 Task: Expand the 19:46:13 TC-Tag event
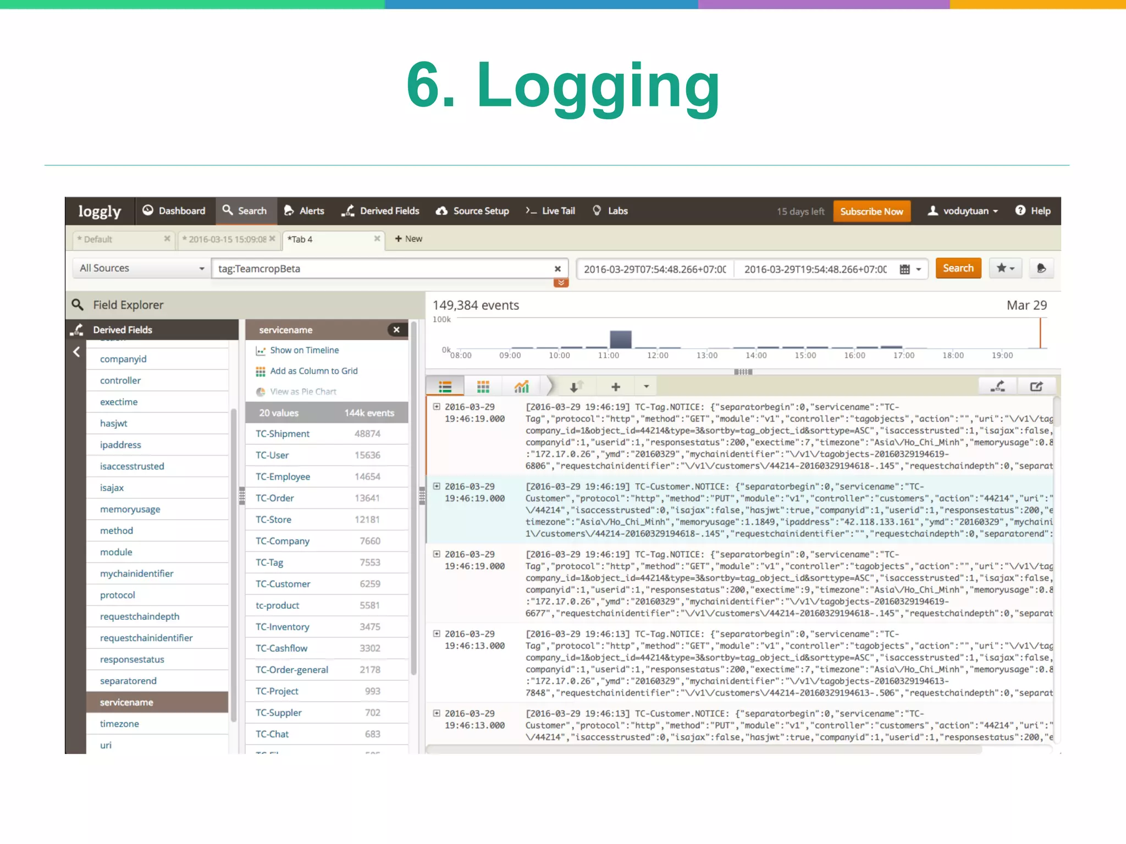437,634
